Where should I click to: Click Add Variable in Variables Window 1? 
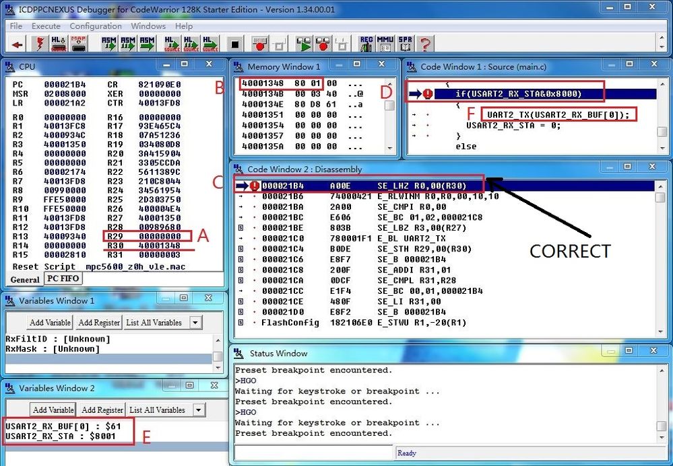pos(51,323)
